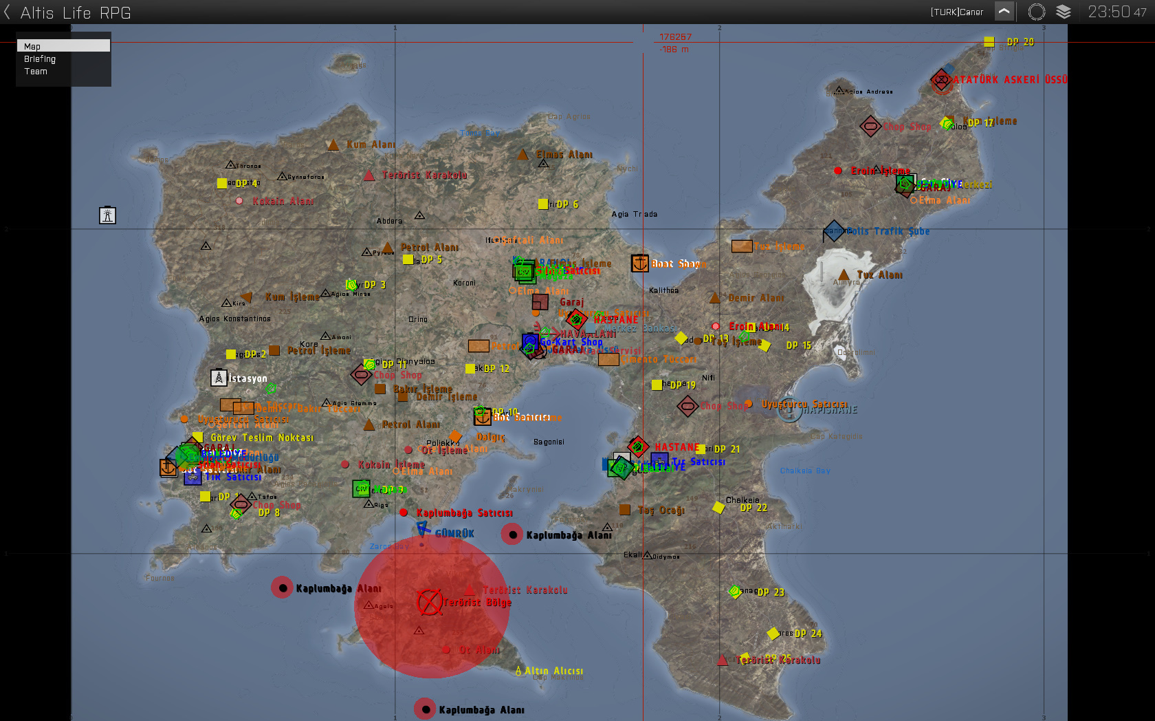The width and height of the screenshot is (1155, 721).
Task: Click the Kum Alanı triangle marker
Action: tap(333, 144)
